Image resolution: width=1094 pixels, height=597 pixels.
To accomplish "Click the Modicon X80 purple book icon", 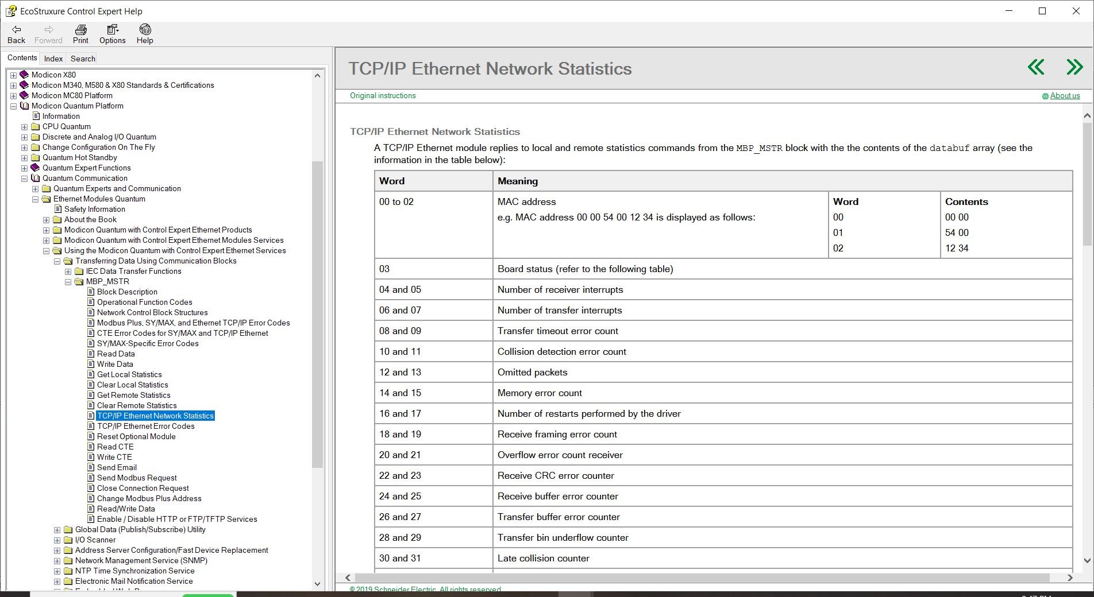I will tap(24, 75).
